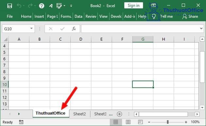This screenshot has height=126, width=206.
Task: Expand the Name Box dropdown arrow
Action: pyautogui.click(x=31, y=28)
